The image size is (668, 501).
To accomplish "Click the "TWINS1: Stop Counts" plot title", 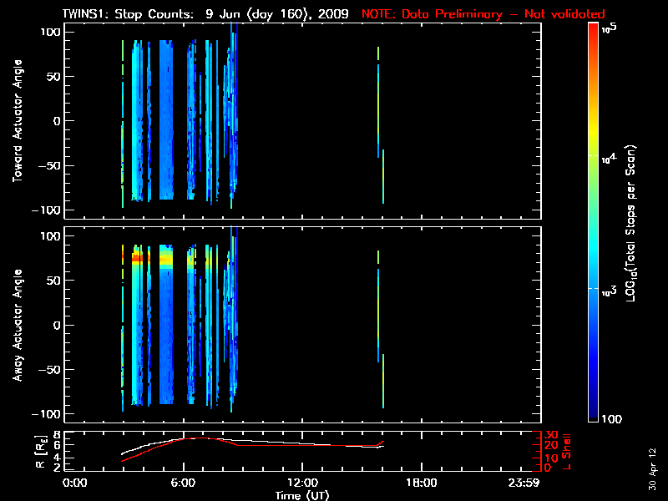I will [145, 14].
